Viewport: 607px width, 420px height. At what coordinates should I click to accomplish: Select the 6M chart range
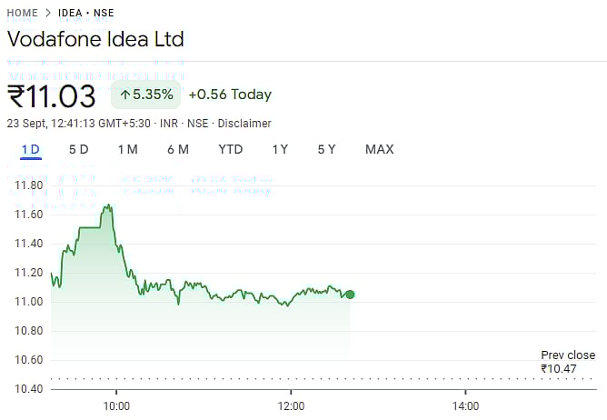pyautogui.click(x=178, y=149)
